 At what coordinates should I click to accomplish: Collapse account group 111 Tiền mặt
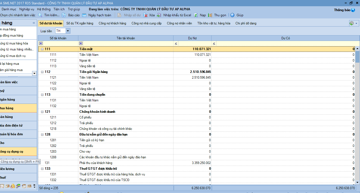tap(42, 49)
